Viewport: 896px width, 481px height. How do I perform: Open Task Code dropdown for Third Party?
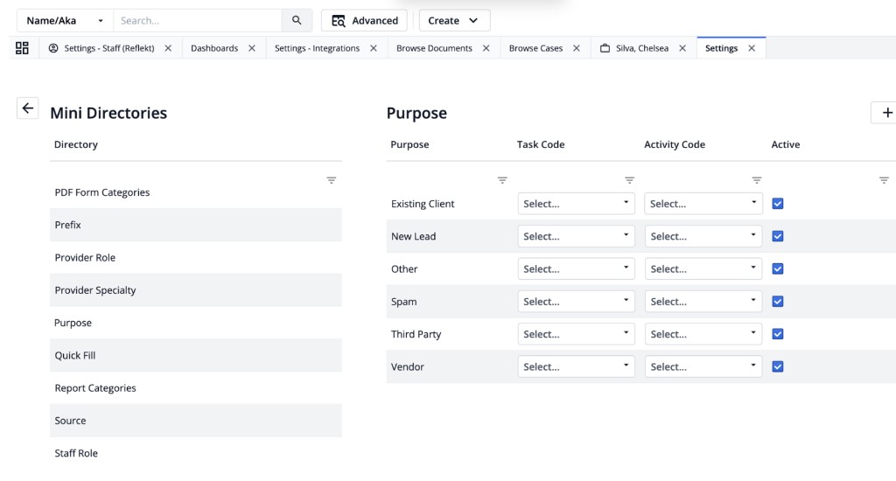tap(576, 333)
